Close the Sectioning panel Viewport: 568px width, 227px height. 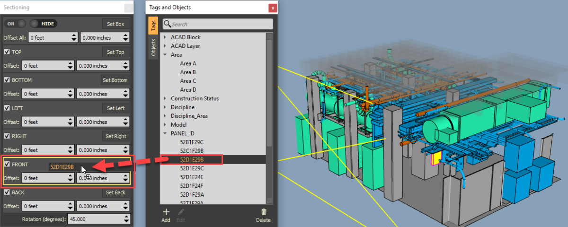[128, 8]
